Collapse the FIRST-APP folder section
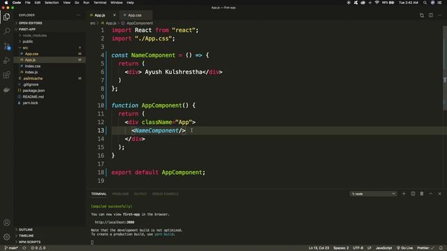The height and width of the screenshot is (251, 447). [x=27, y=29]
